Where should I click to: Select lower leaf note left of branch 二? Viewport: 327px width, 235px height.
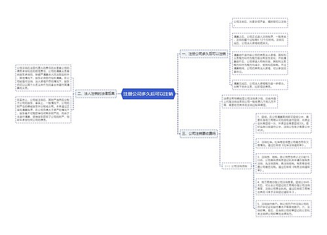(43, 110)
